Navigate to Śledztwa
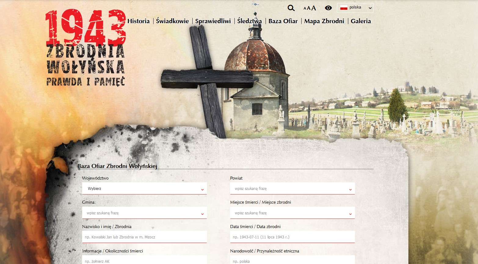 [x=249, y=21]
